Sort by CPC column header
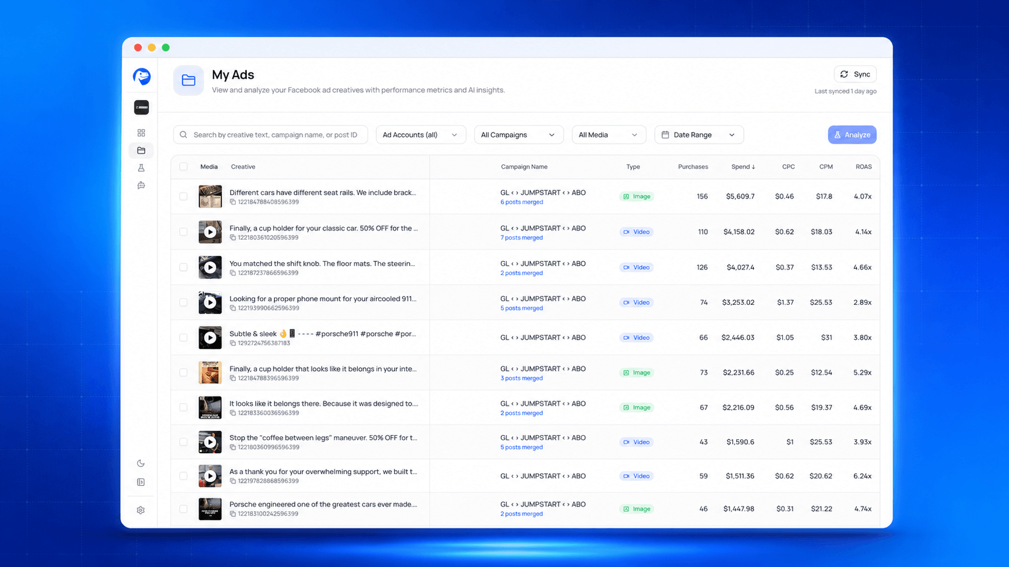The height and width of the screenshot is (567, 1009). (x=788, y=167)
